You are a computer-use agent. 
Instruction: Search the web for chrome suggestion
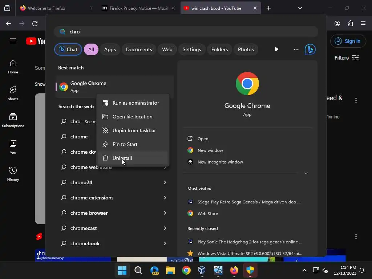pyautogui.click(x=79, y=137)
